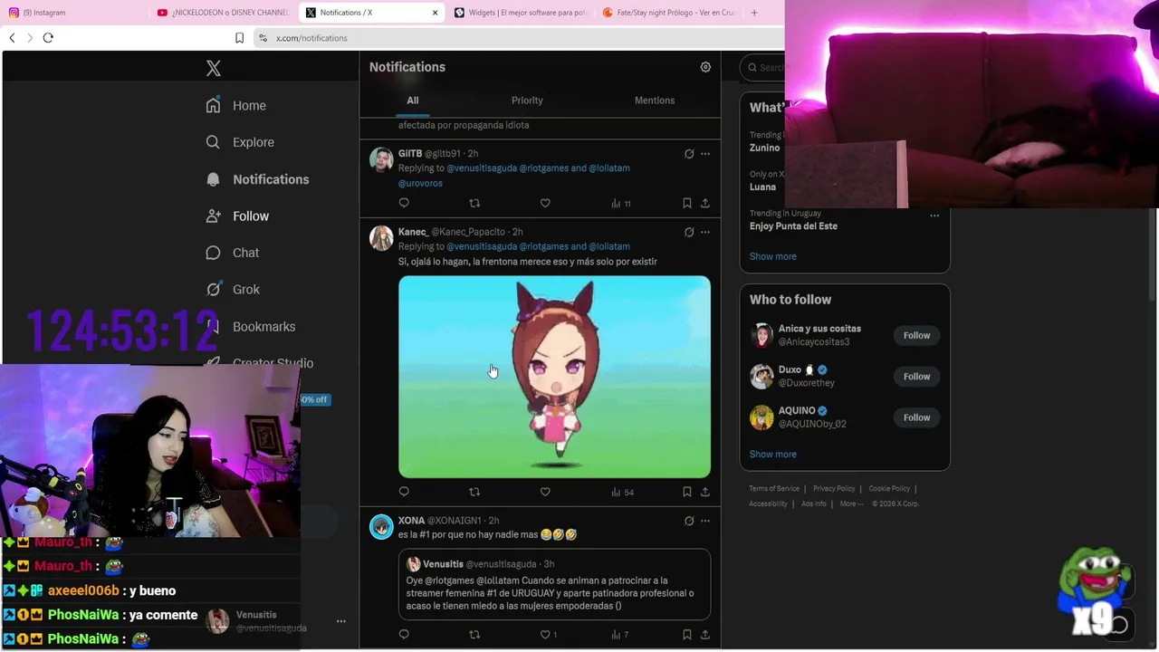1159x652 pixels.
Task: Share Kanec_'s post
Action: pos(704,492)
